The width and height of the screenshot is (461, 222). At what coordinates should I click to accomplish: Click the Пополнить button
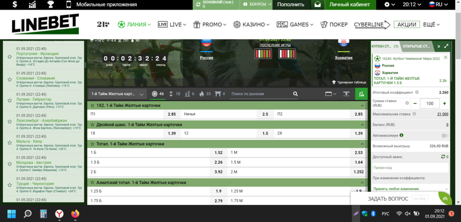[x=291, y=5]
